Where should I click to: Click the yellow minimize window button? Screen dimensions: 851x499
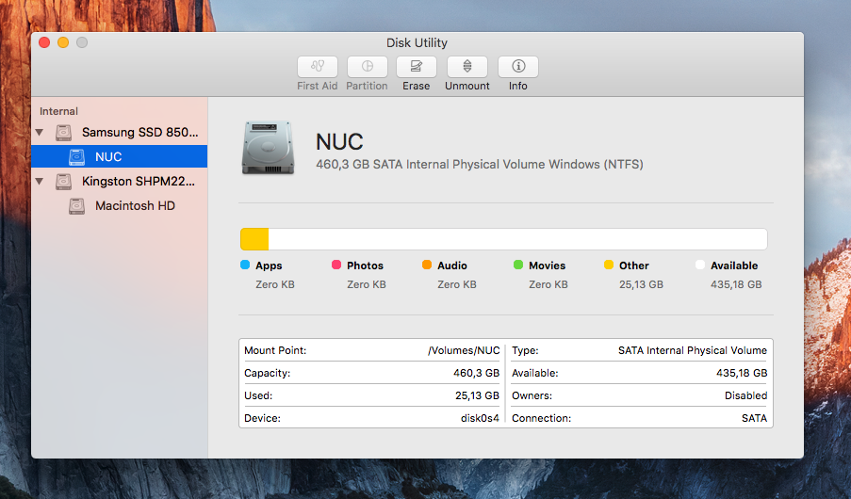coord(63,42)
